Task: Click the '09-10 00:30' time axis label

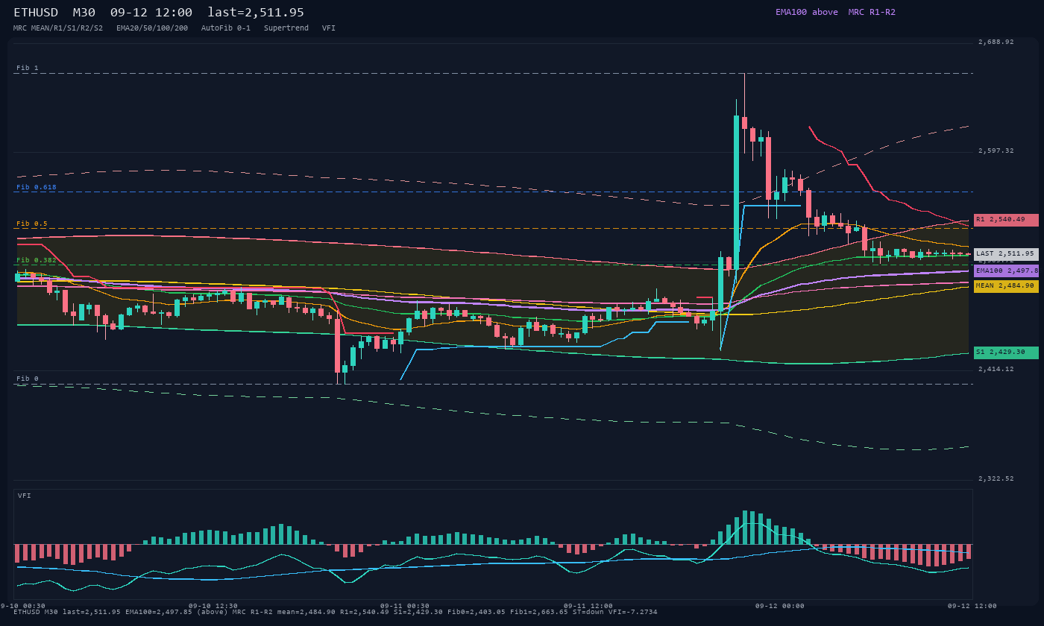Action: coord(24,606)
